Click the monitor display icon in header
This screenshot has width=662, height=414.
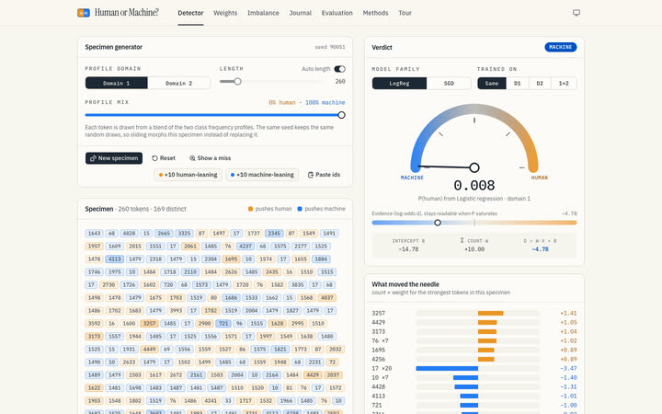576,13
